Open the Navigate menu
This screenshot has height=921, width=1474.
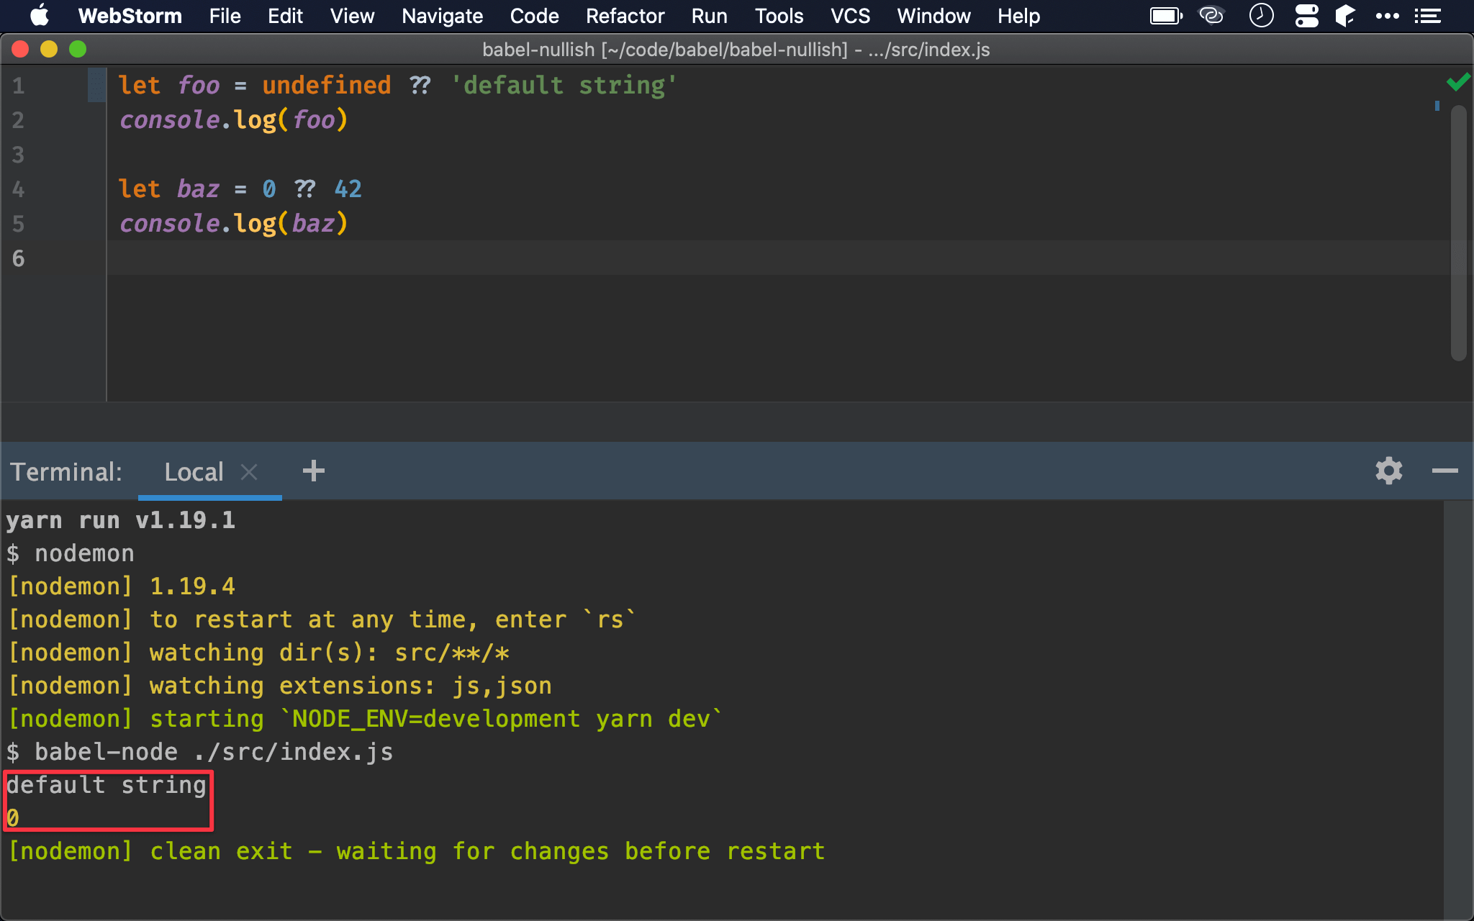pyautogui.click(x=442, y=16)
